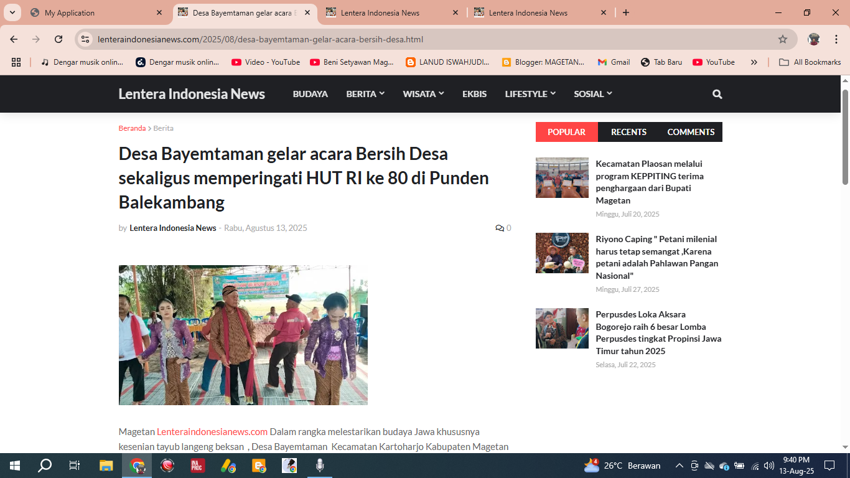Click the page vertical scrollbar

click(x=845, y=137)
